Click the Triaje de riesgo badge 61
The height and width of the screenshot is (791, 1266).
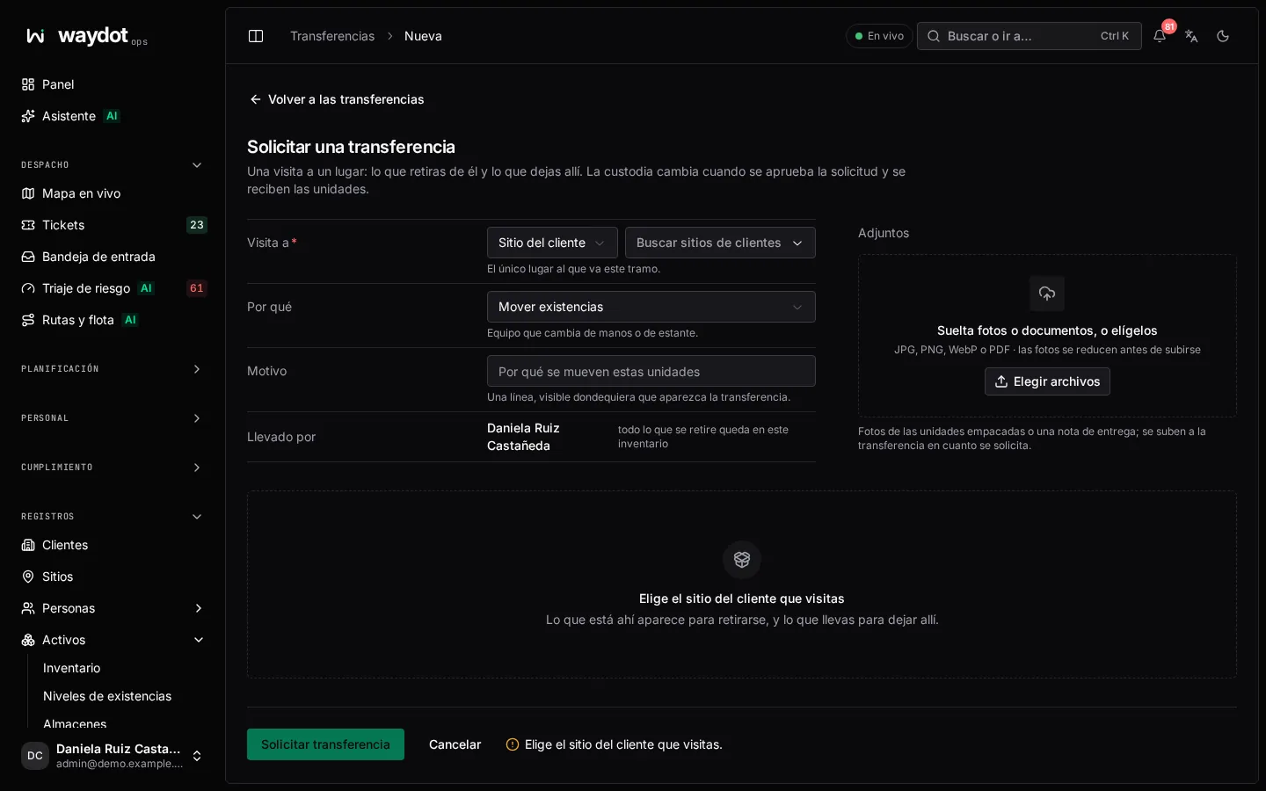click(x=197, y=288)
